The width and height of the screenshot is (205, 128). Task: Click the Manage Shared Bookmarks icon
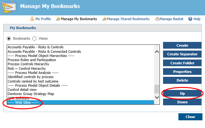[104, 19]
